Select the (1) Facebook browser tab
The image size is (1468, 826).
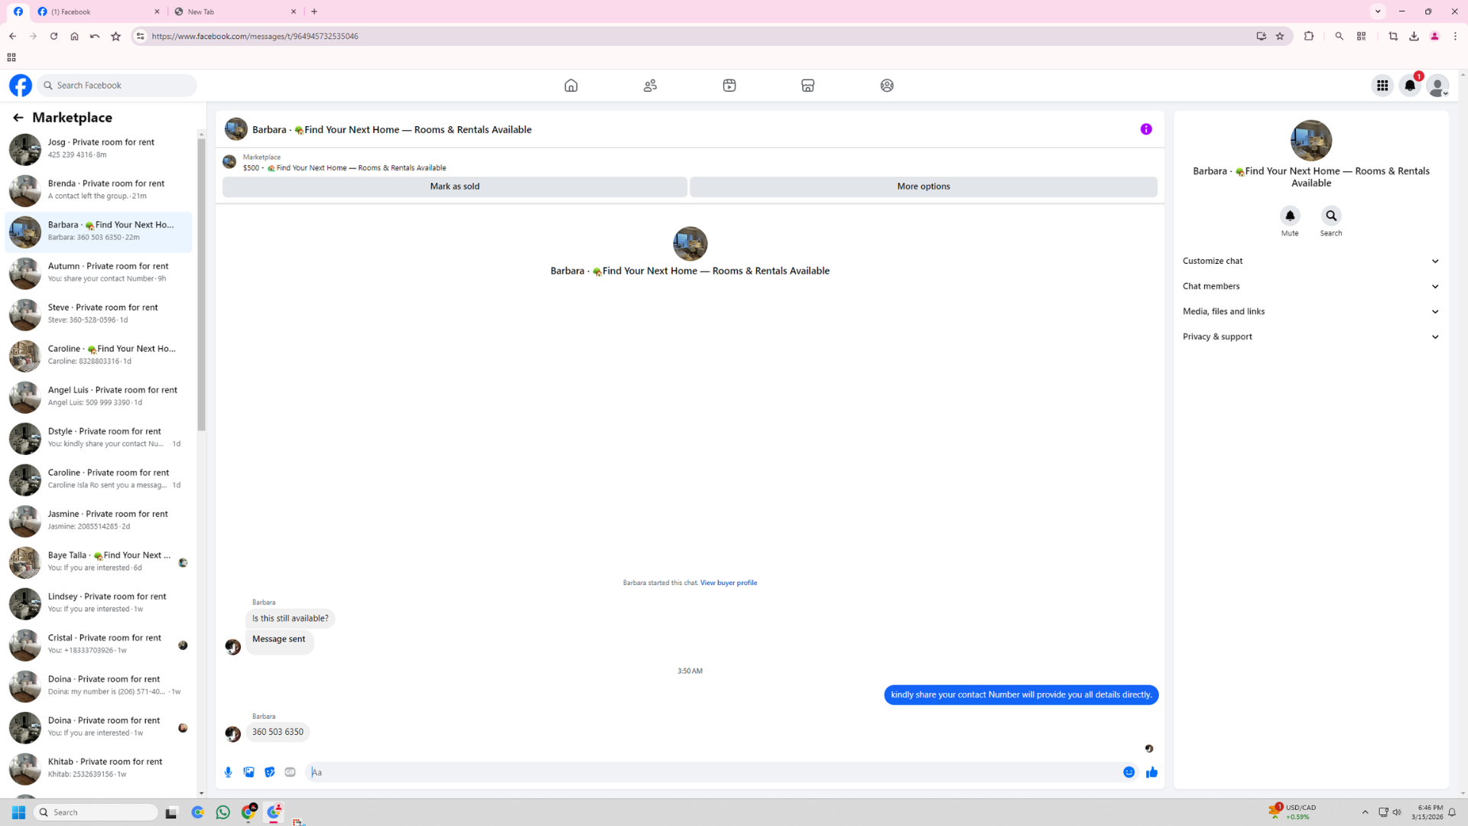(x=99, y=11)
